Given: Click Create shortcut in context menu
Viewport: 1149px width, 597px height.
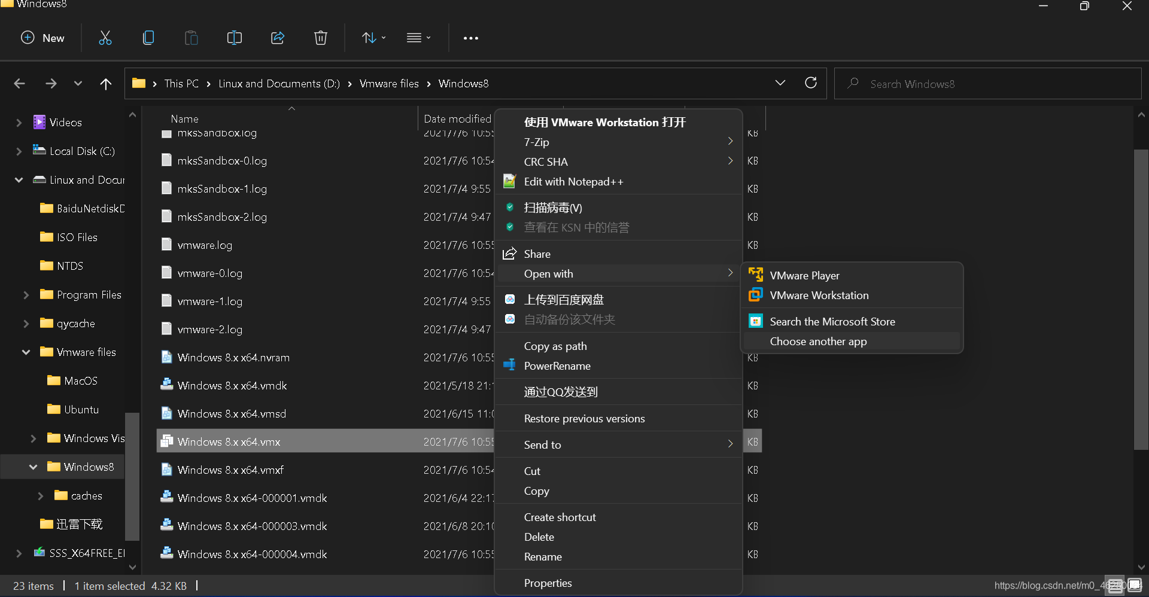Looking at the screenshot, I should tap(619, 517).
